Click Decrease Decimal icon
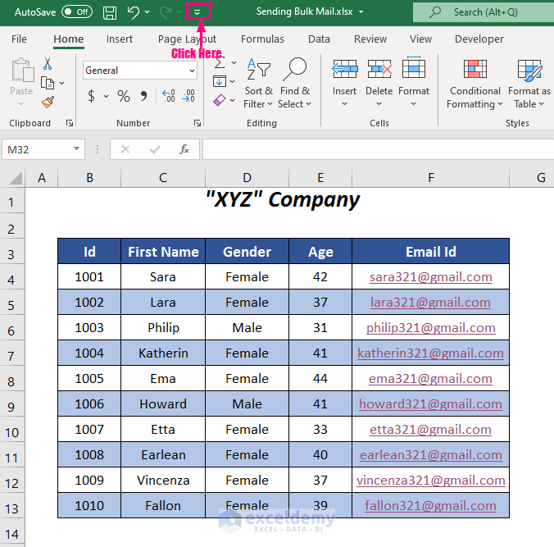The width and height of the screenshot is (554, 547). [x=188, y=96]
